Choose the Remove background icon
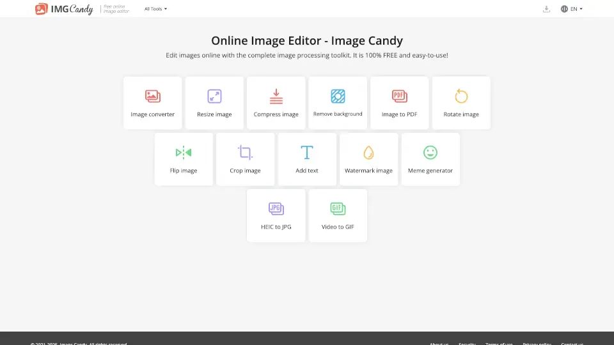Screen dimensions: 614x345 [x=338, y=96]
